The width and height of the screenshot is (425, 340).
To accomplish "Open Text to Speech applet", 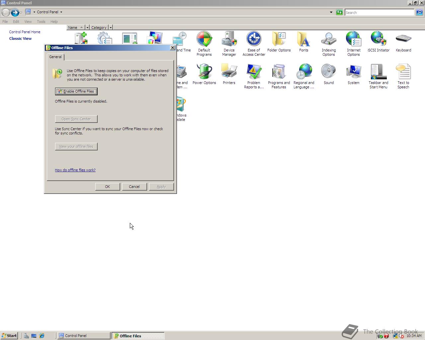I will click(403, 76).
